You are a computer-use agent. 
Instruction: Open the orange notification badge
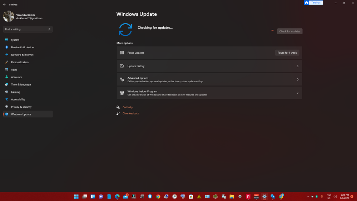[x=352, y=196]
